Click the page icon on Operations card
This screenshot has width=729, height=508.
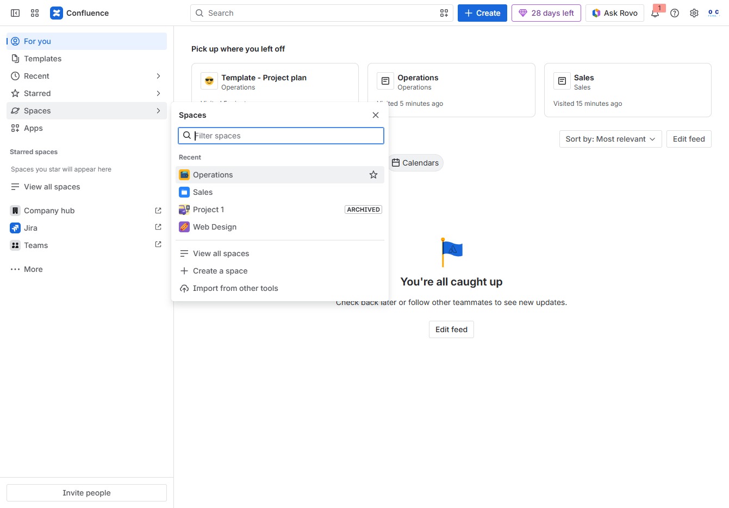coord(385,81)
